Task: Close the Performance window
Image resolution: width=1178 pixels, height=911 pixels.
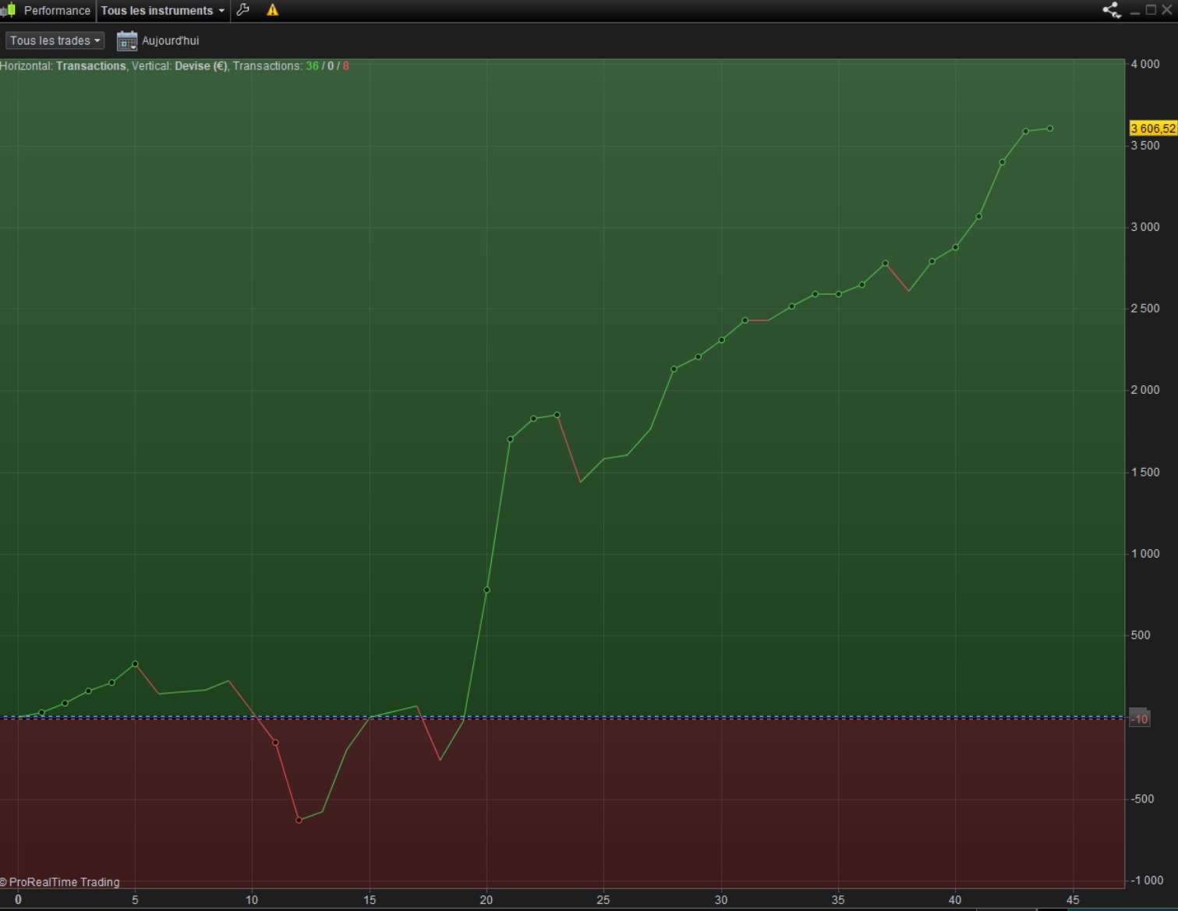Action: click(1167, 10)
